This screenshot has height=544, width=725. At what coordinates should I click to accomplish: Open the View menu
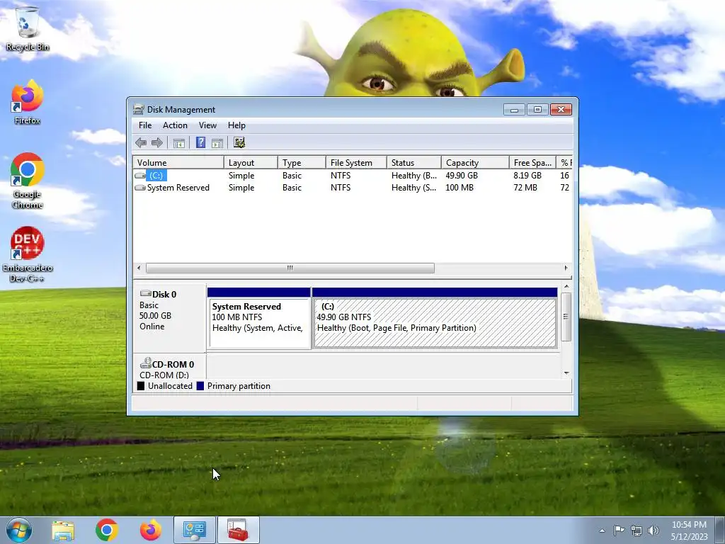point(207,125)
